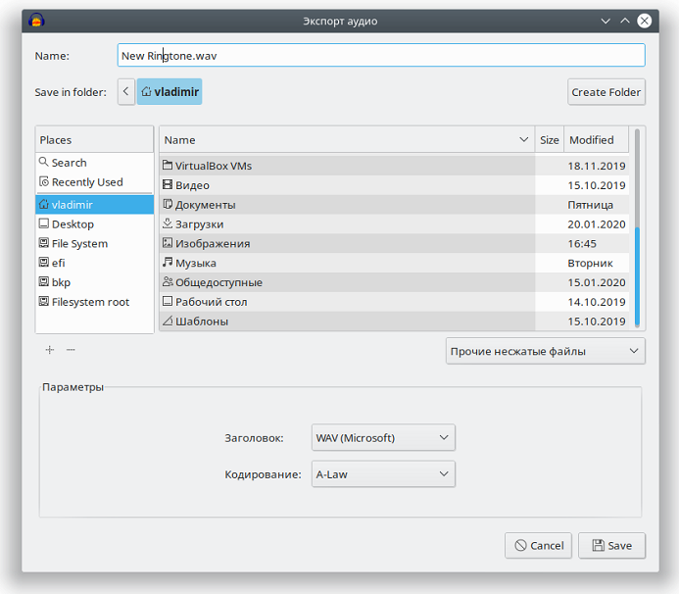Click the Save button
Viewport: 679px width, 594px height.
tap(611, 546)
